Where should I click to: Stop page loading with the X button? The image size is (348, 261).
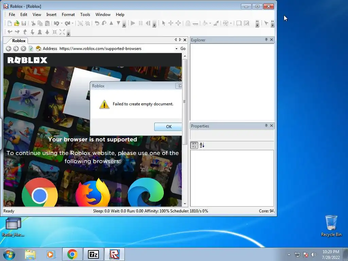pyautogui.click(x=23, y=49)
